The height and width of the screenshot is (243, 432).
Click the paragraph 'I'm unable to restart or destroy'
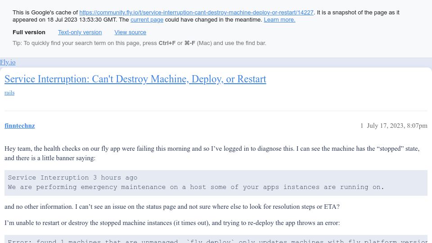click(x=172, y=223)
